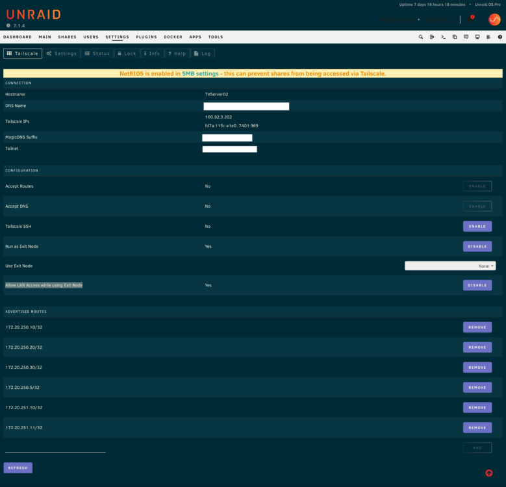
Task: Click the TVServer02 hostname value
Action: pyautogui.click(x=216, y=95)
